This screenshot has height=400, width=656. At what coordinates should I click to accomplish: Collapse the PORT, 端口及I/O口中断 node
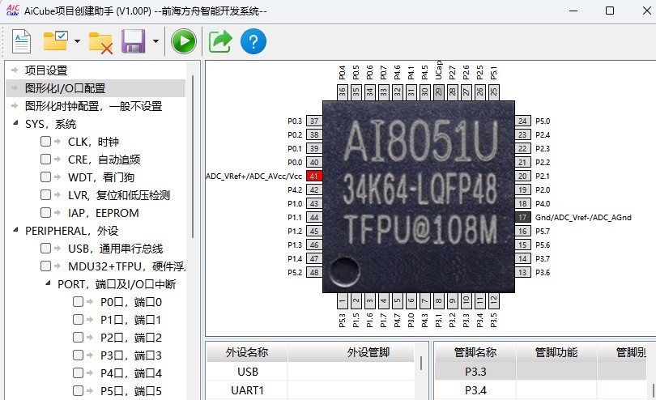(x=48, y=283)
